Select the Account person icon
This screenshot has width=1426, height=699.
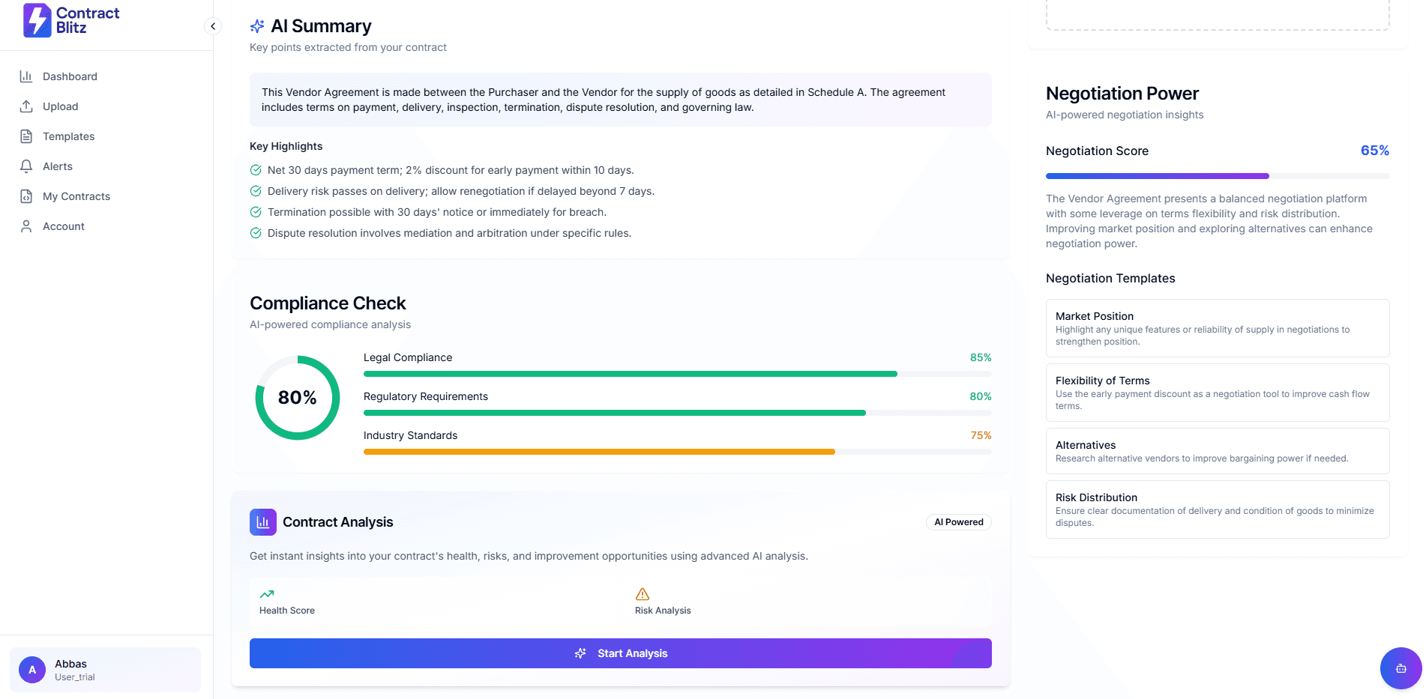pyautogui.click(x=26, y=226)
